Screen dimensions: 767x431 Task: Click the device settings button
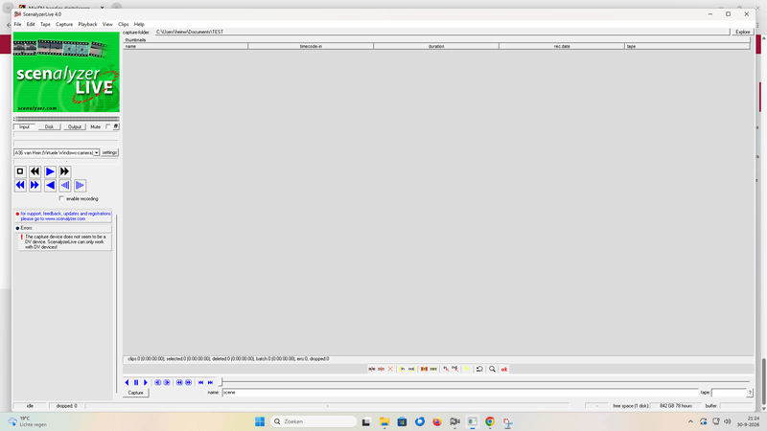click(x=109, y=152)
